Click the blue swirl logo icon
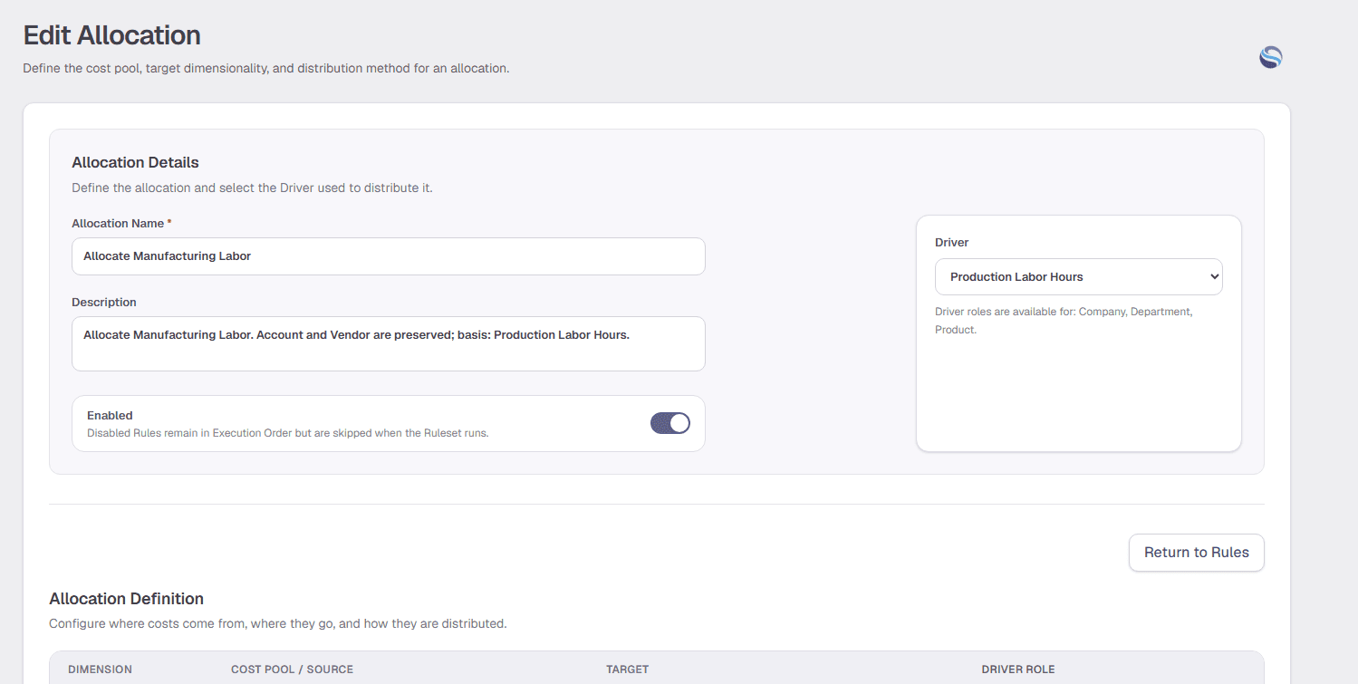 [x=1271, y=58]
